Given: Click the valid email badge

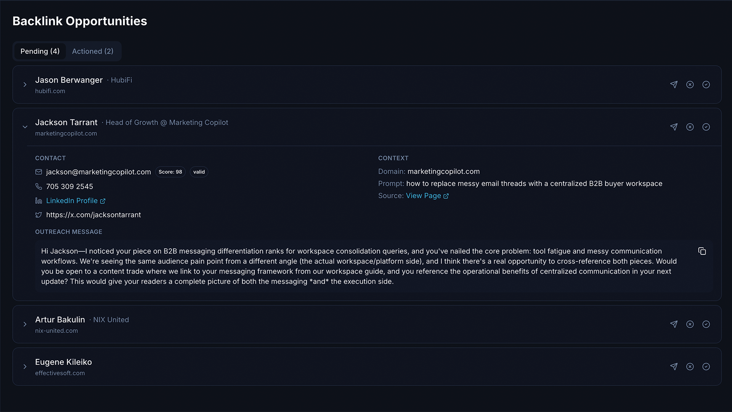Looking at the screenshot, I should point(199,172).
